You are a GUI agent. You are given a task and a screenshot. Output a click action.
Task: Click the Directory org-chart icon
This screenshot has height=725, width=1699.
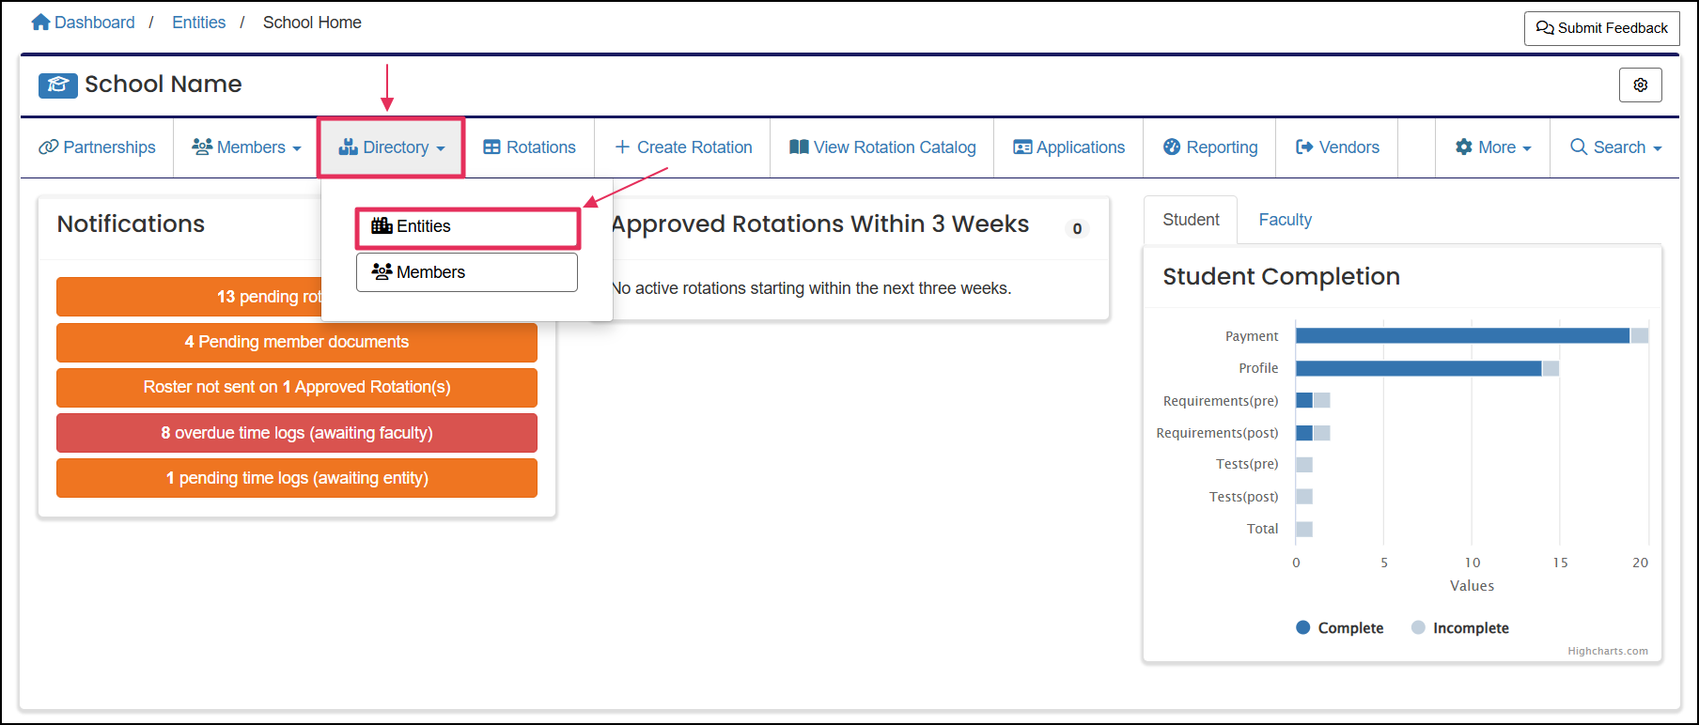pos(349,147)
